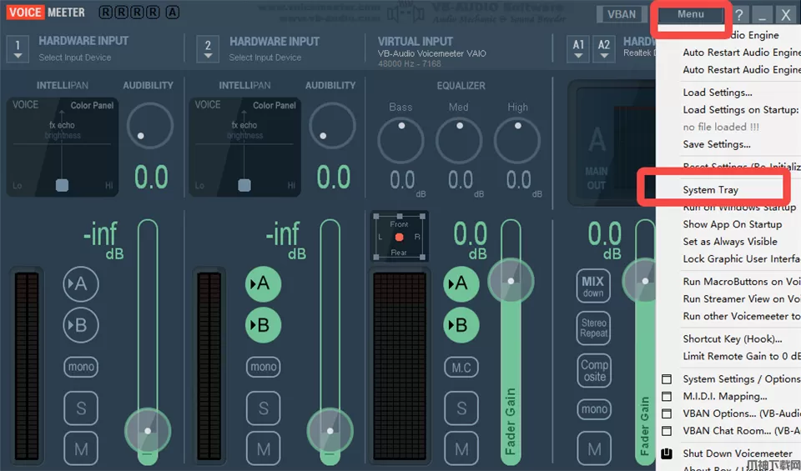Screen dimensions: 801x471
Task: Choose Save Settings... from the menu
Action: coord(716,144)
